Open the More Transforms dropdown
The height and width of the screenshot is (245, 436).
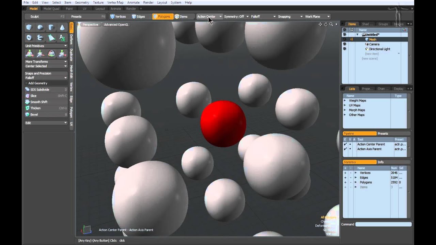coord(46,62)
